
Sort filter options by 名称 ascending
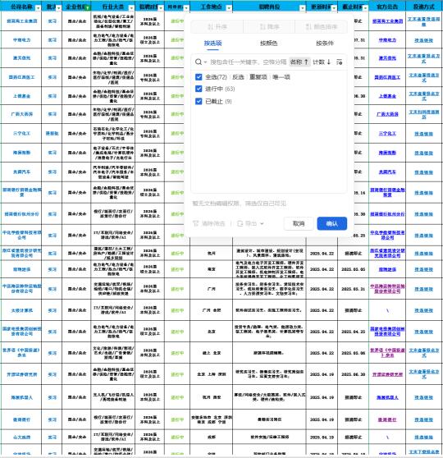[x=299, y=62]
